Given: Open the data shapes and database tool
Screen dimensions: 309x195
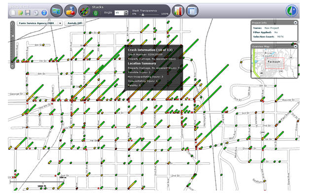Looking at the screenshot, I should click(x=70, y=11).
